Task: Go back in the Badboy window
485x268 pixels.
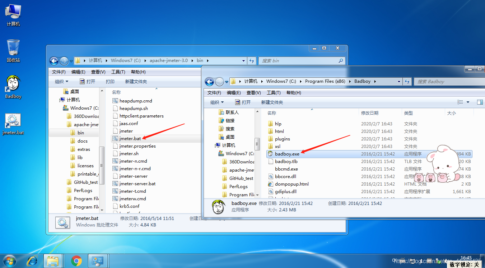Action: (x=210, y=82)
